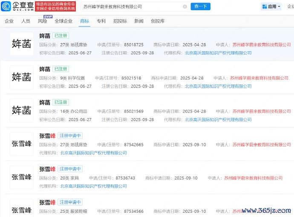Switch to the 招投标 tab
294x217 pixels.
[x=120, y=21]
